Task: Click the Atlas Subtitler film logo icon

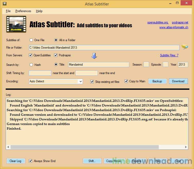Action: (x=16, y=24)
